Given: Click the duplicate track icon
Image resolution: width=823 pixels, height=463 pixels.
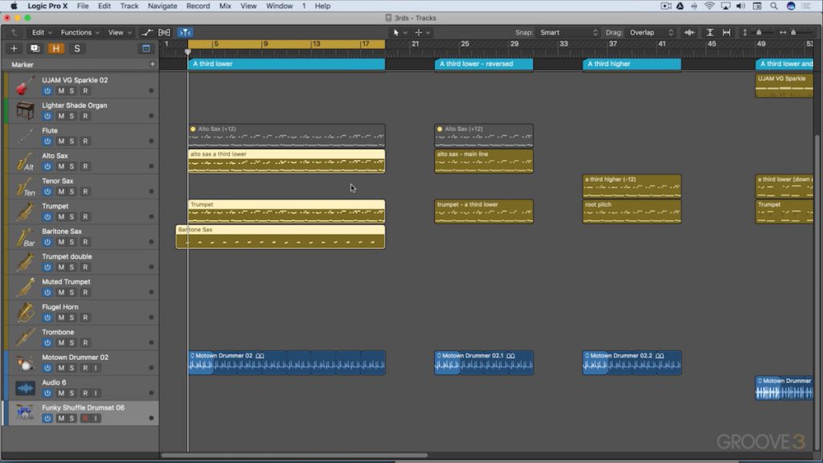Looking at the screenshot, I should click(x=35, y=48).
